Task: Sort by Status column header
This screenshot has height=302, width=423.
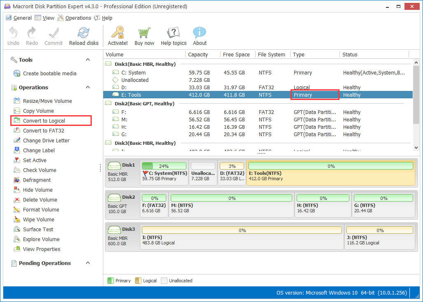Action: (374, 54)
